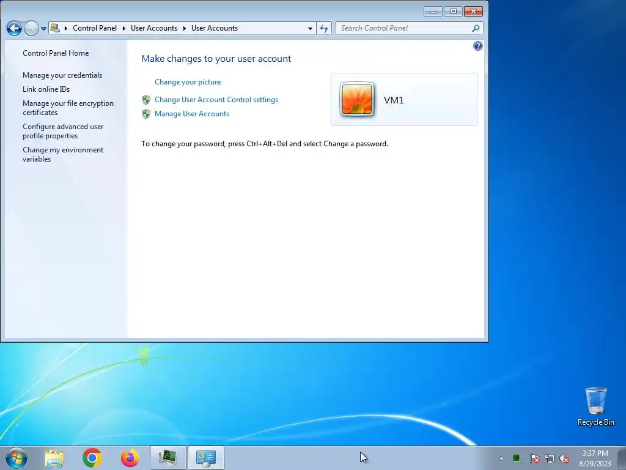Click shield icon beside Manage User Accounts

(146, 114)
